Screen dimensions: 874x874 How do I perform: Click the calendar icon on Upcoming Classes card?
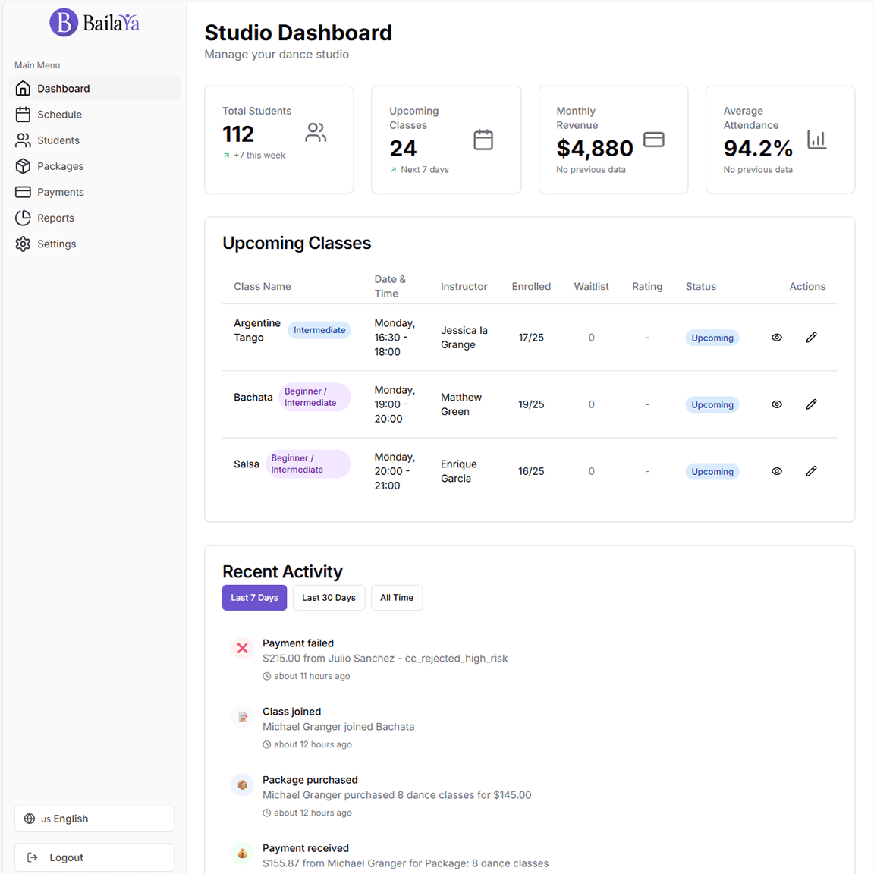coord(483,140)
